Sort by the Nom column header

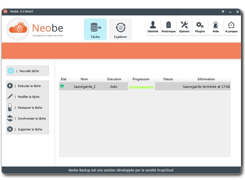pyautogui.click(x=84, y=79)
